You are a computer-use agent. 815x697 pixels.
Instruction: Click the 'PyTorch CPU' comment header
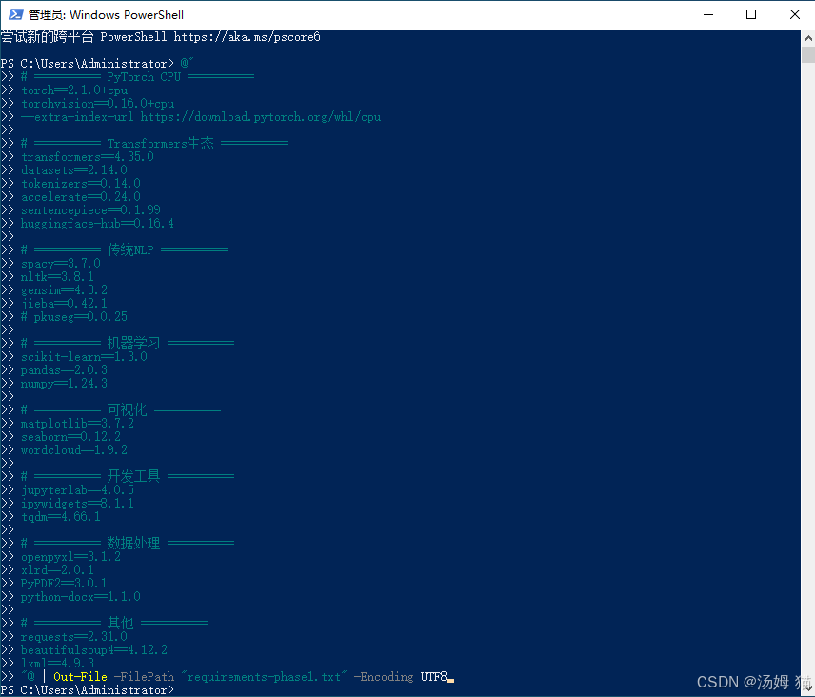(x=137, y=77)
